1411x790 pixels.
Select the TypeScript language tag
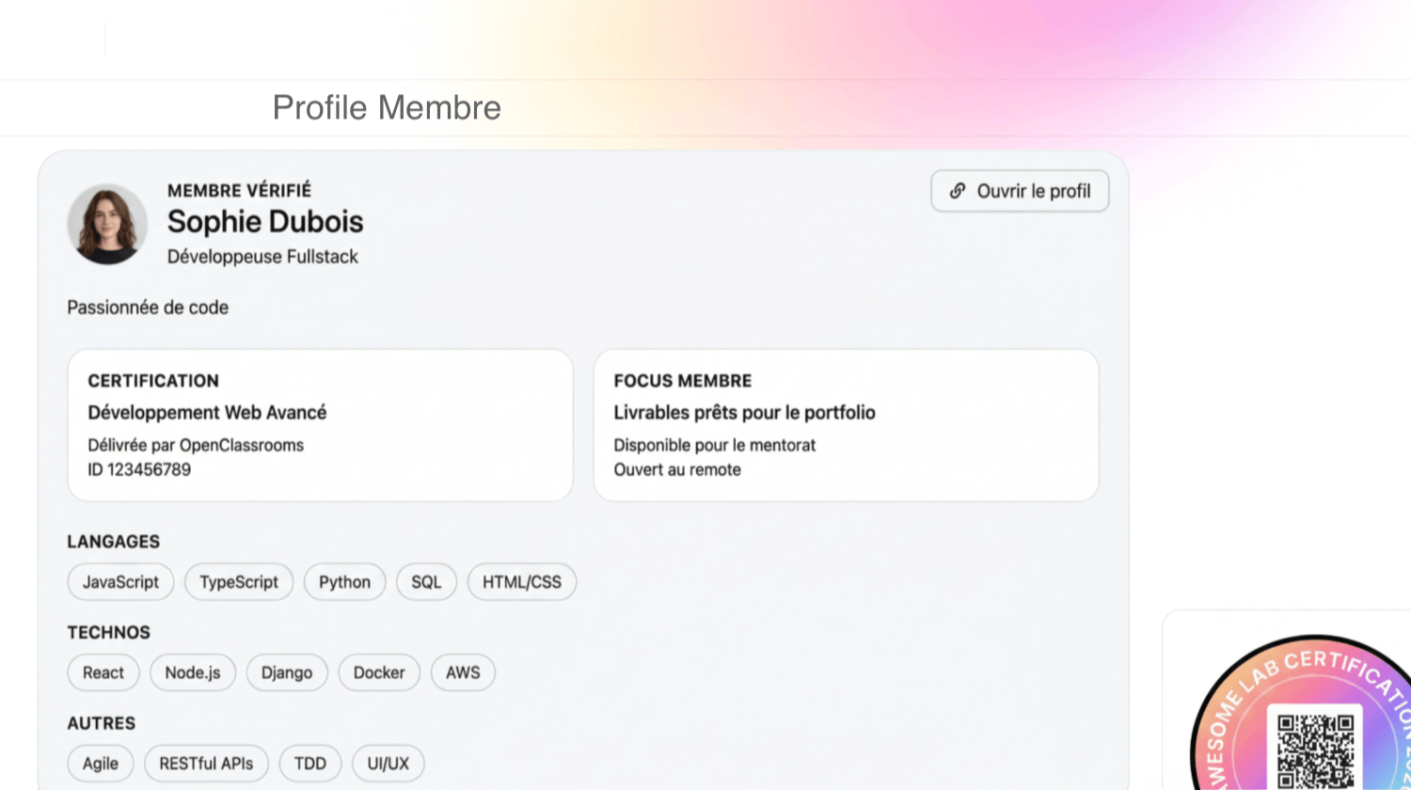coord(239,582)
